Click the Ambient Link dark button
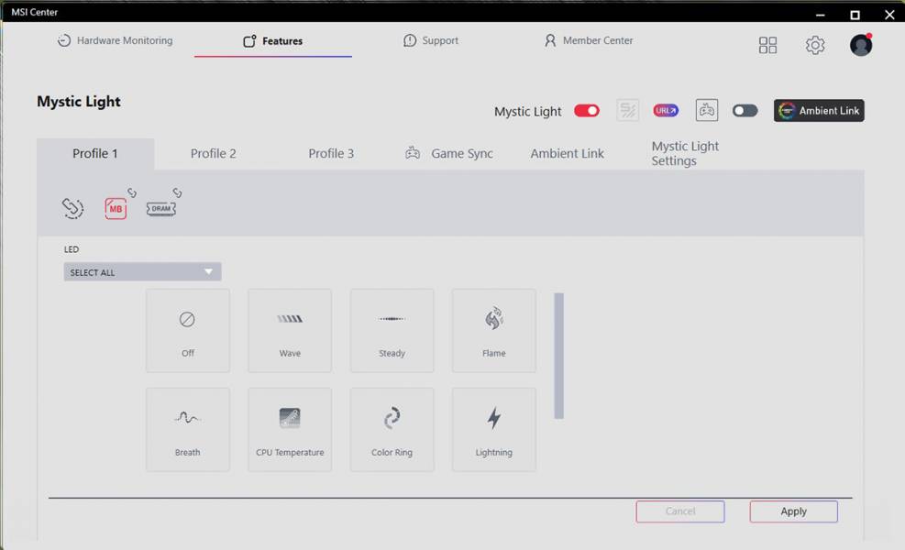 [819, 110]
